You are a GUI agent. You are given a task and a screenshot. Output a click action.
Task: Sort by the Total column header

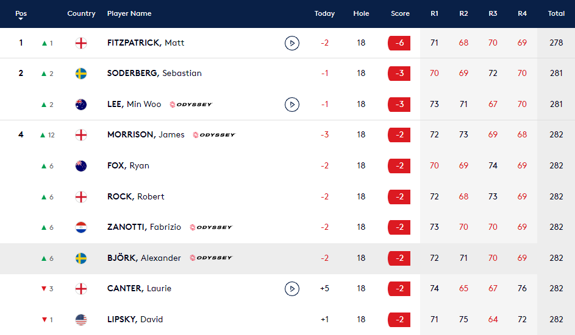(x=556, y=13)
